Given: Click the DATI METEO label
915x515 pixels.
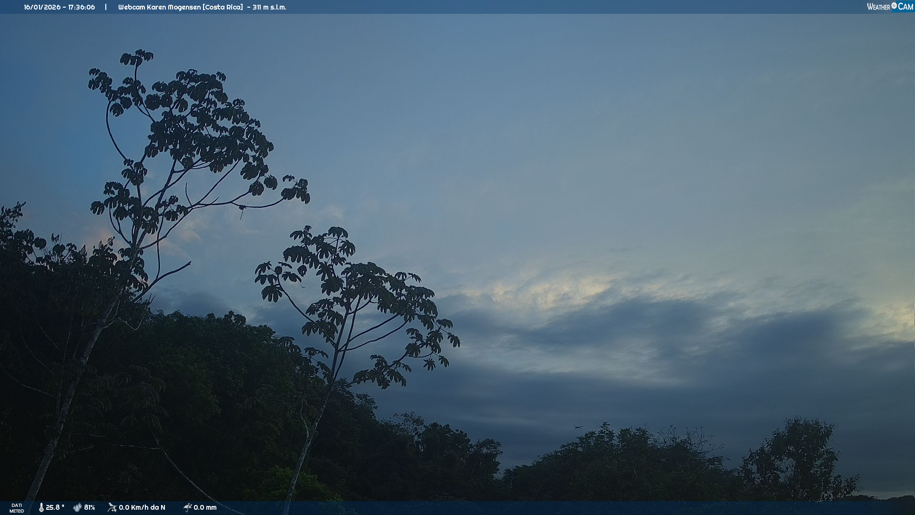Looking at the screenshot, I should click(17, 508).
